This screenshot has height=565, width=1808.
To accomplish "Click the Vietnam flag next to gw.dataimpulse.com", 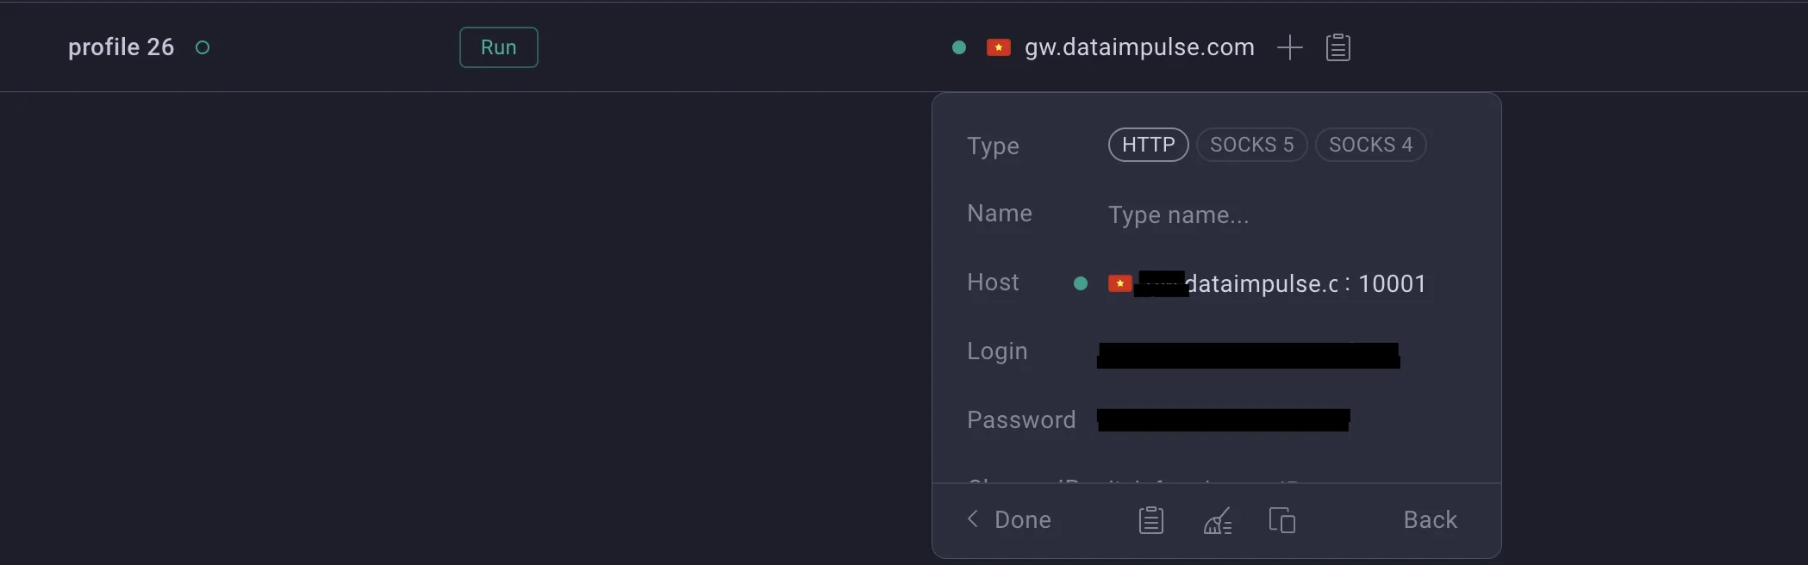I will 999,47.
